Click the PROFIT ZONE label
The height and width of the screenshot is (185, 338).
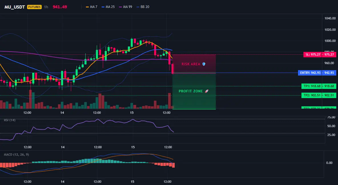click(191, 91)
